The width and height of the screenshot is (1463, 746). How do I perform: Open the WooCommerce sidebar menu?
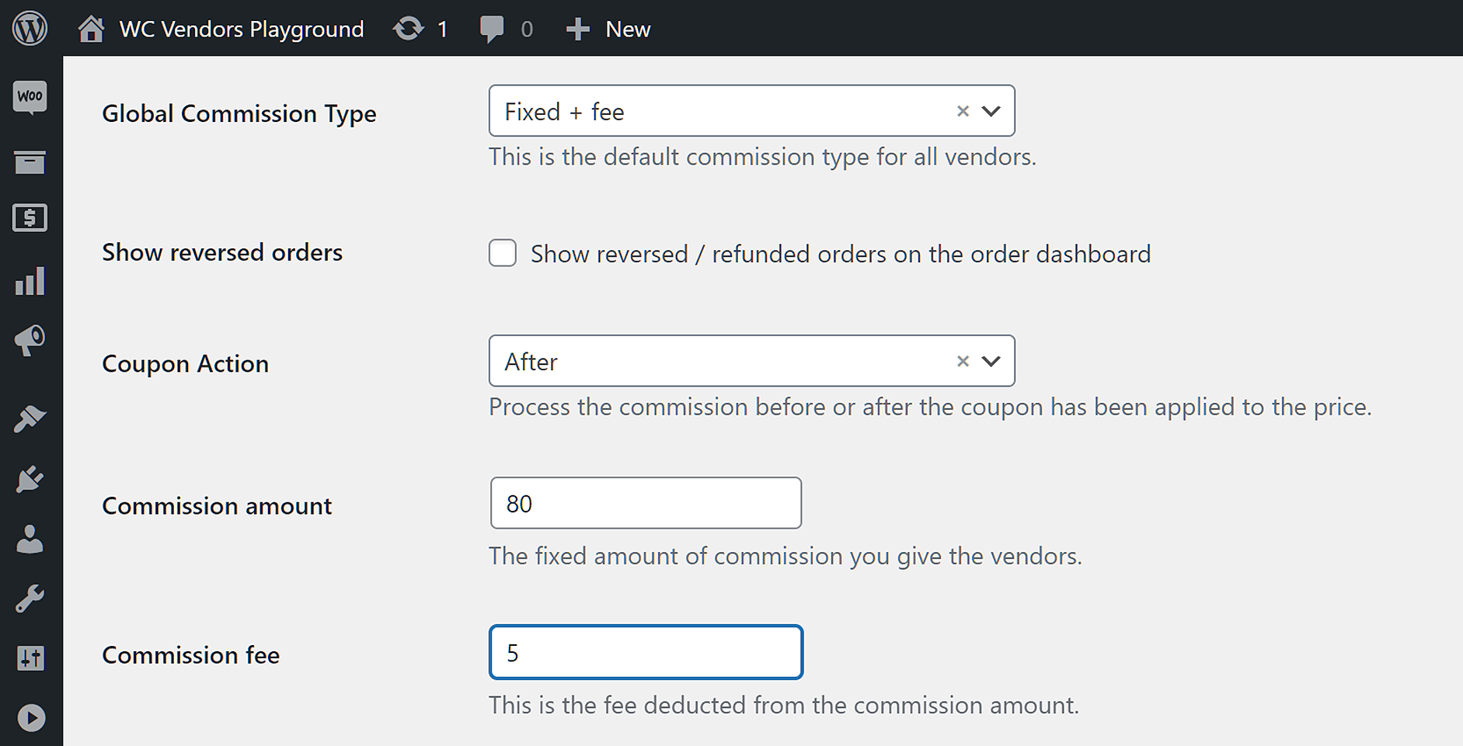(30, 97)
